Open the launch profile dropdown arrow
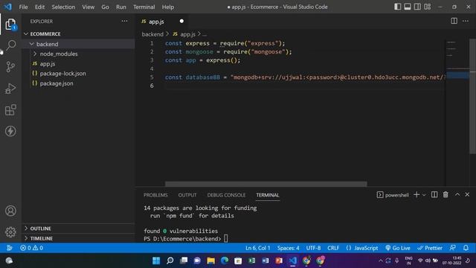This screenshot has height=268, width=476. 424,195
